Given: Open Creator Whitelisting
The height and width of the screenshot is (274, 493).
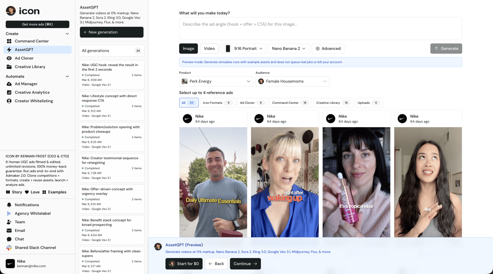Looking at the screenshot, I should (x=34, y=101).
